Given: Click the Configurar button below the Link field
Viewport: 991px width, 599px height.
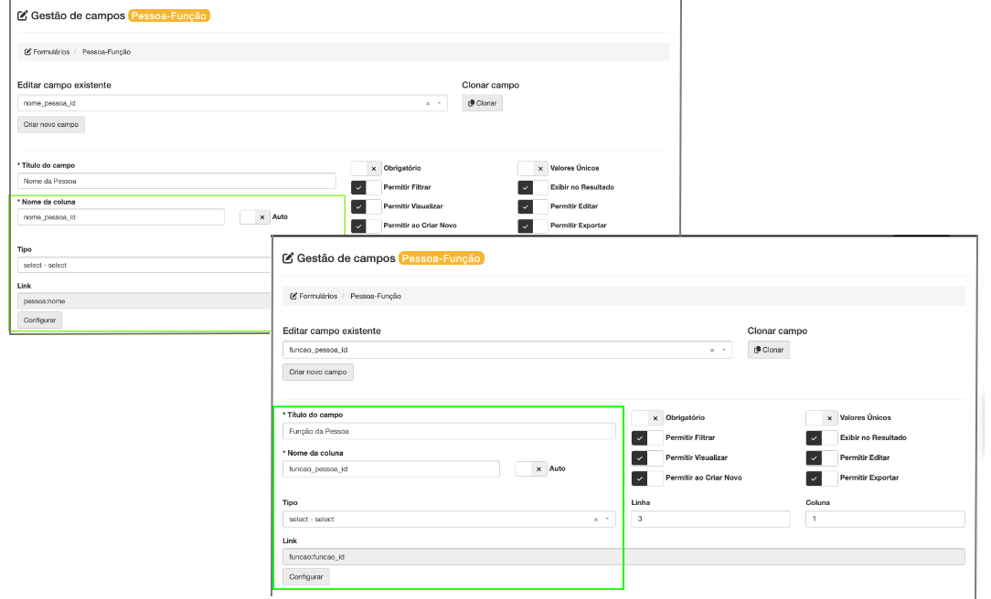Looking at the screenshot, I should [x=306, y=576].
